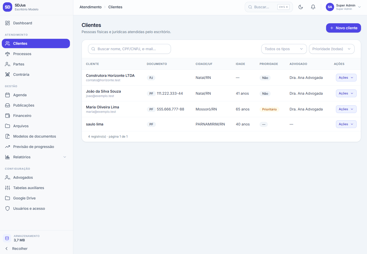Click the saulo lima client name
The image size is (367, 254).
pos(95,124)
